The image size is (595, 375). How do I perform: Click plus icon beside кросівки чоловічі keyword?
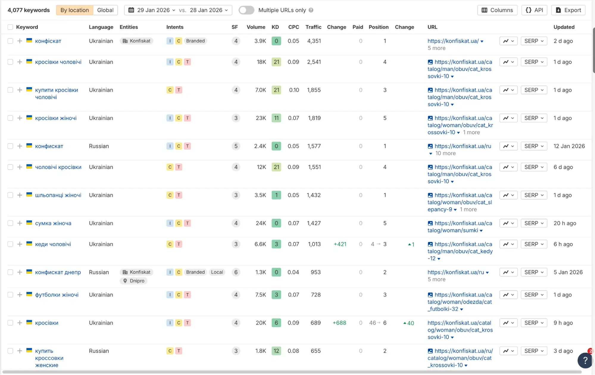coord(20,62)
